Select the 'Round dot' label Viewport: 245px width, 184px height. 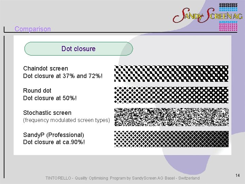pos(37,91)
